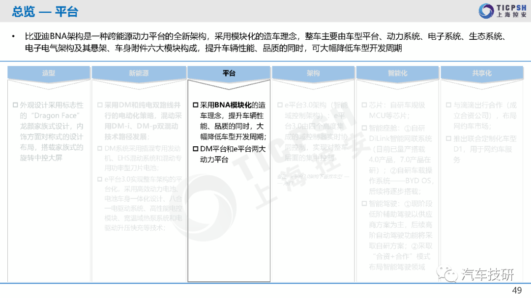This screenshot has height=298, width=531.
Task: Click the line 技术路径发展
Action: 127,136
